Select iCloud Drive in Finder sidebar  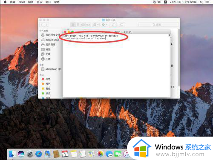pyautogui.click(x=50, y=40)
